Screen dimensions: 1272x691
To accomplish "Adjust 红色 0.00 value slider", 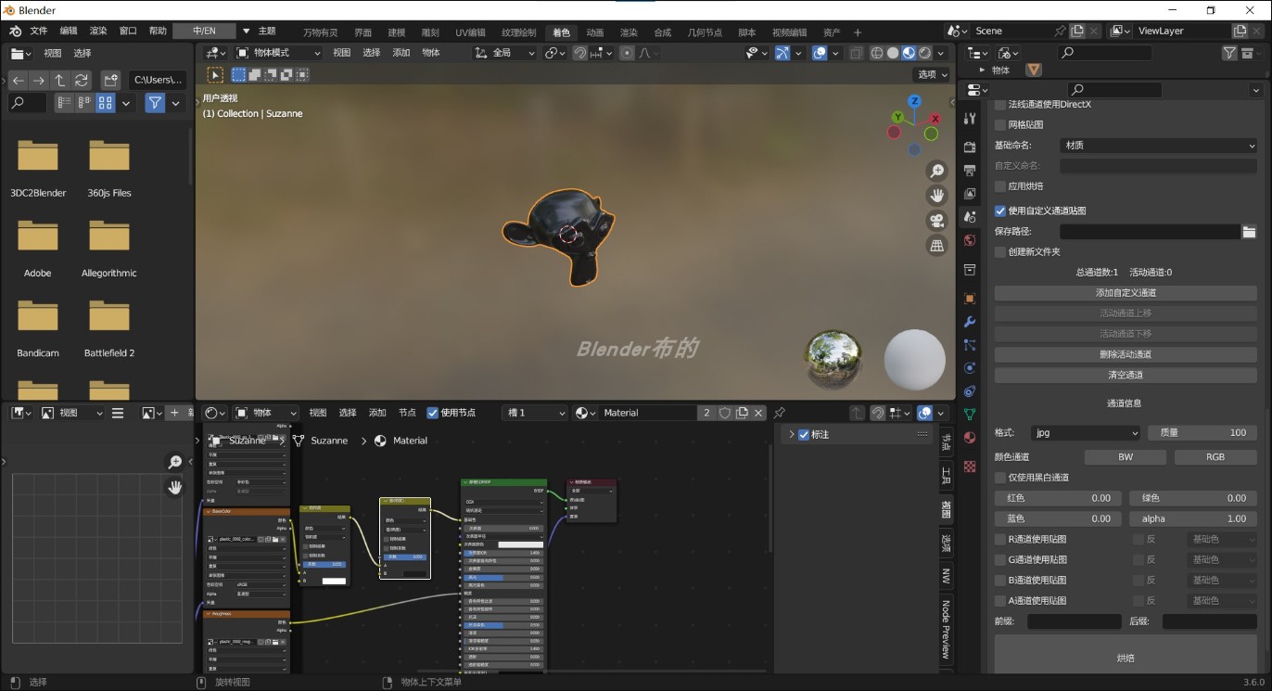I will (1059, 498).
